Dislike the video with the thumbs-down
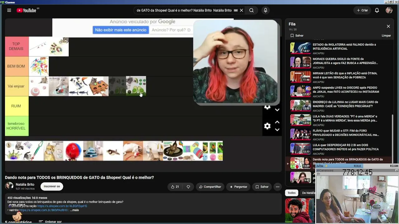Viewport: 399px width, 224px height. (x=188, y=187)
